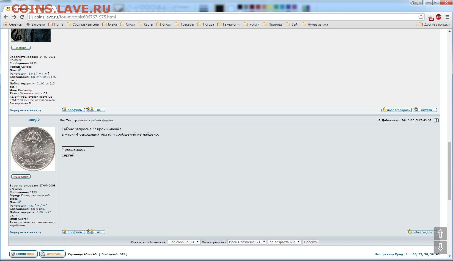
Task: Click lower Вернуться к началу link
Action: (25, 232)
